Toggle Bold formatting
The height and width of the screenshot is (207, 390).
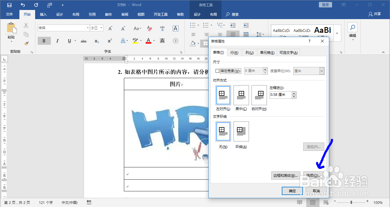44,41
